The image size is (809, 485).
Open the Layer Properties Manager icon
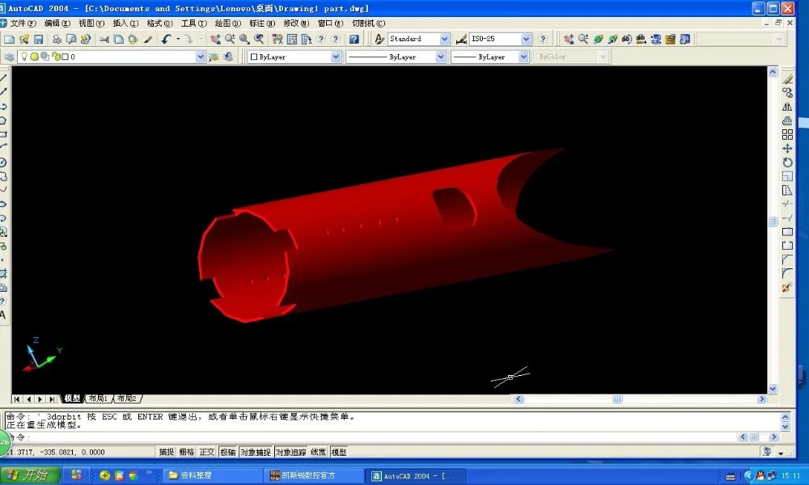coord(9,57)
